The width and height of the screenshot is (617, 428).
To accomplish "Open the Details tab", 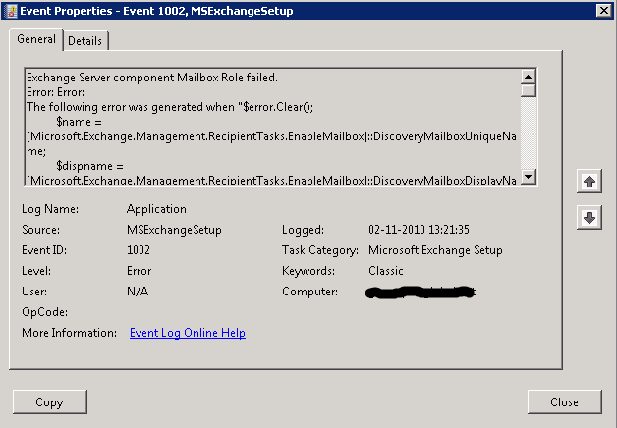I will point(85,41).
